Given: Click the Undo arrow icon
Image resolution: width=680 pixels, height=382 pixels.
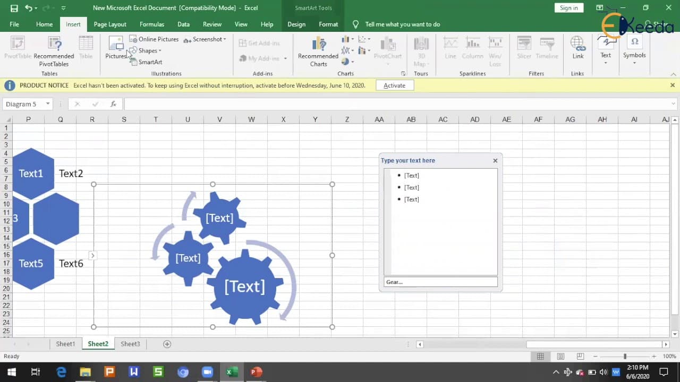Looking at the screenshot, I should (29, 8).
